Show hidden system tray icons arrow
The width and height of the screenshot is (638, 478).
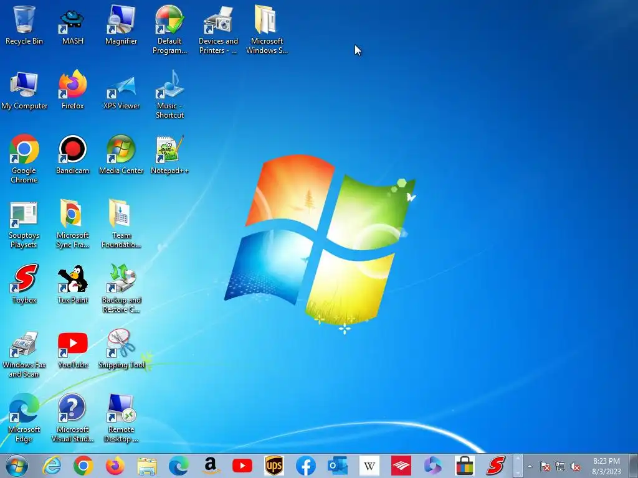530,466
